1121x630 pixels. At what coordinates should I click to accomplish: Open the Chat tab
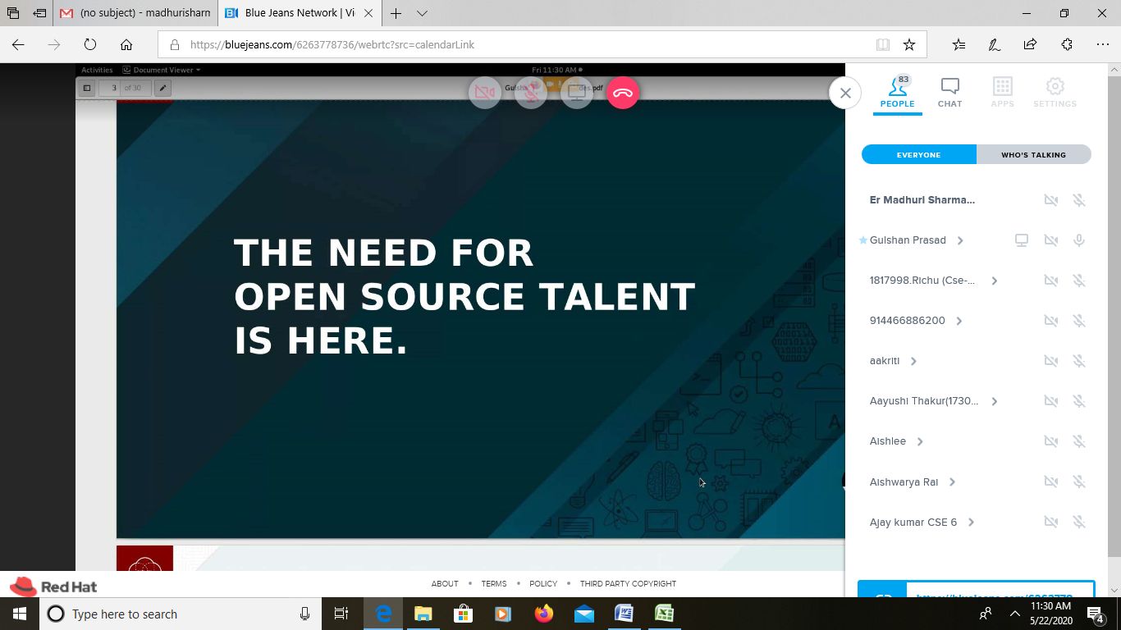[x=949, y=92]
